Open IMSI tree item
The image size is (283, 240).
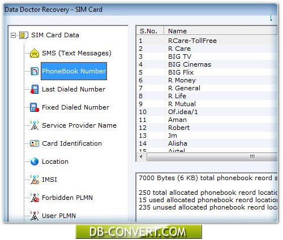point(49,180)
